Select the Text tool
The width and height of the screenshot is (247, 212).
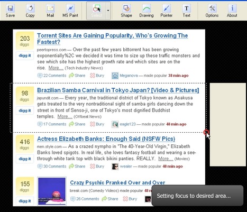tap(186, 11)
